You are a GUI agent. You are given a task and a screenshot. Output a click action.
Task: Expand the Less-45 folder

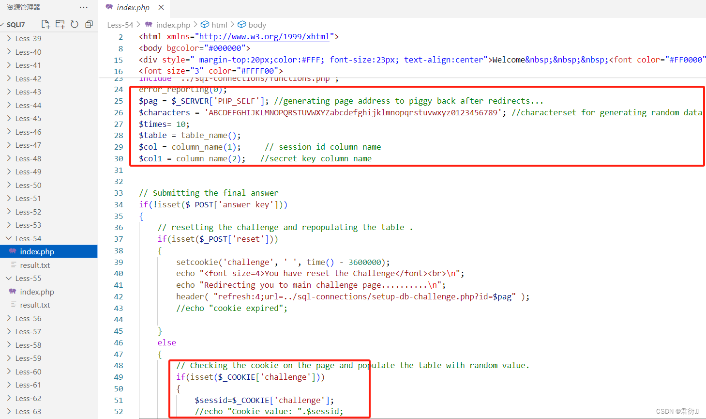[x=9, y=118]
